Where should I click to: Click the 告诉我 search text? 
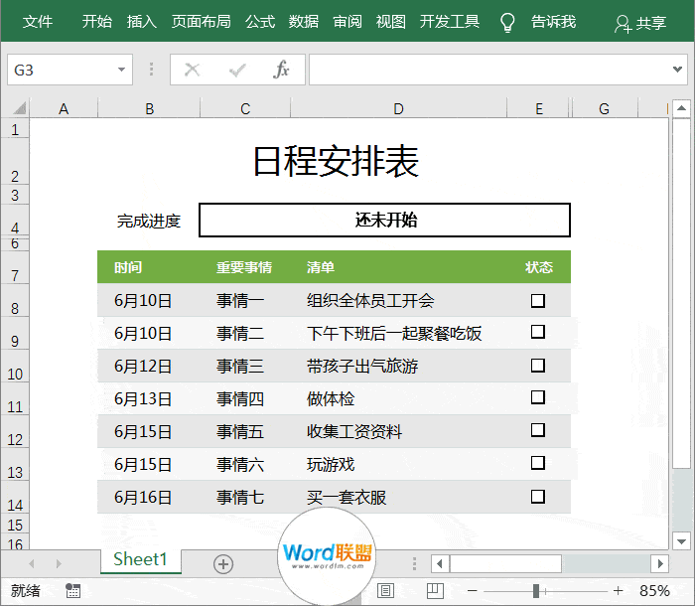(x=554, y=21)
